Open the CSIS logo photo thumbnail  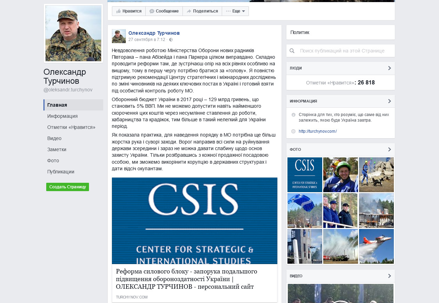(305, 175)
